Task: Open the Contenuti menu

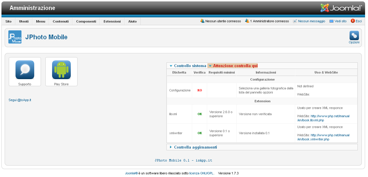Action: [61, 21]
